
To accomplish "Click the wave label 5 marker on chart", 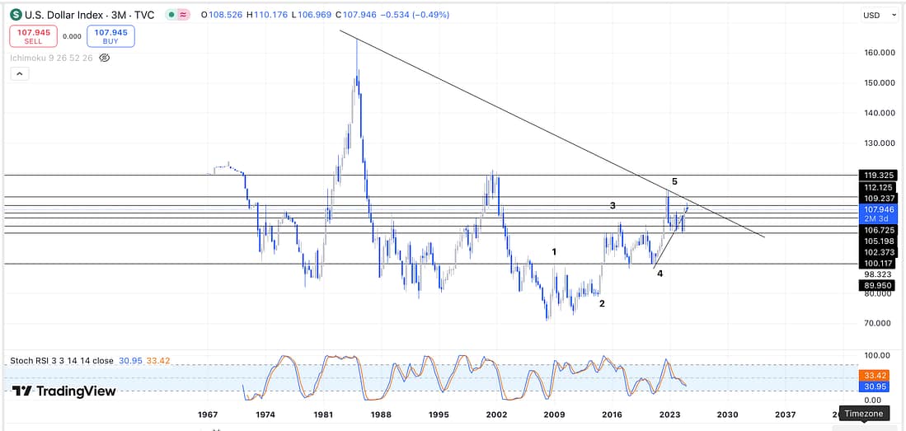I will (674, 181).
